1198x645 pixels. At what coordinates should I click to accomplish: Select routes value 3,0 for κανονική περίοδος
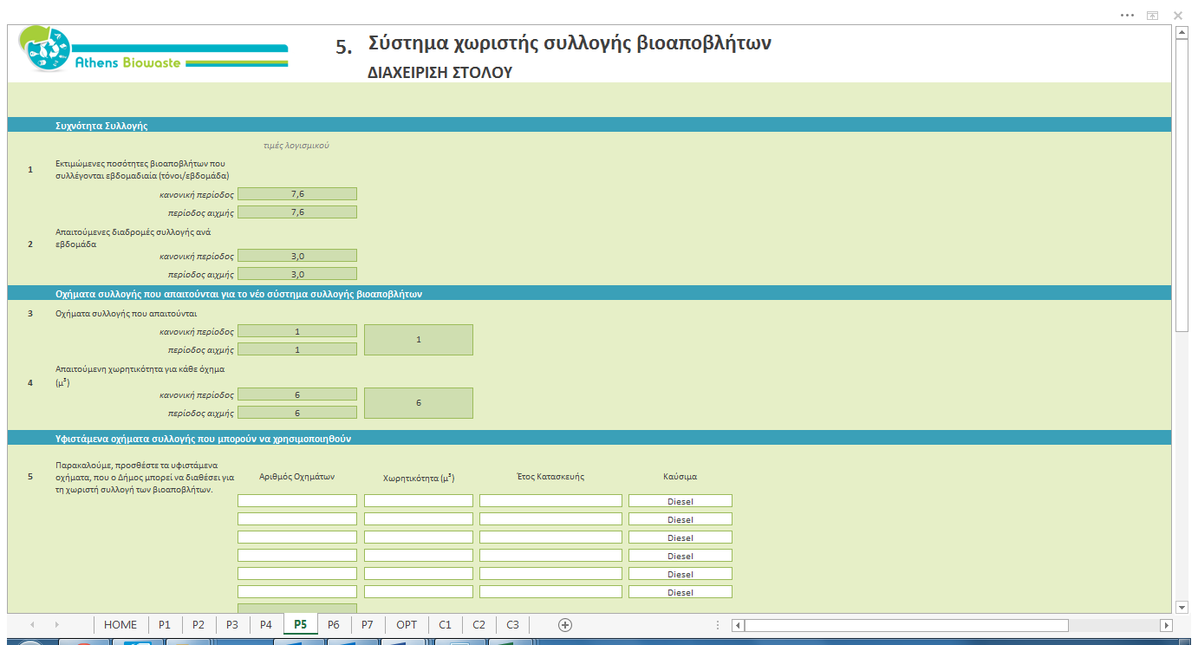297,256
